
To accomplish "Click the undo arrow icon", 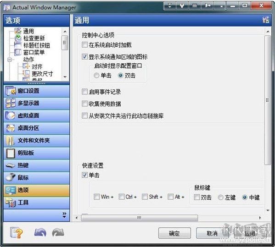I will [x=40, y=233].
